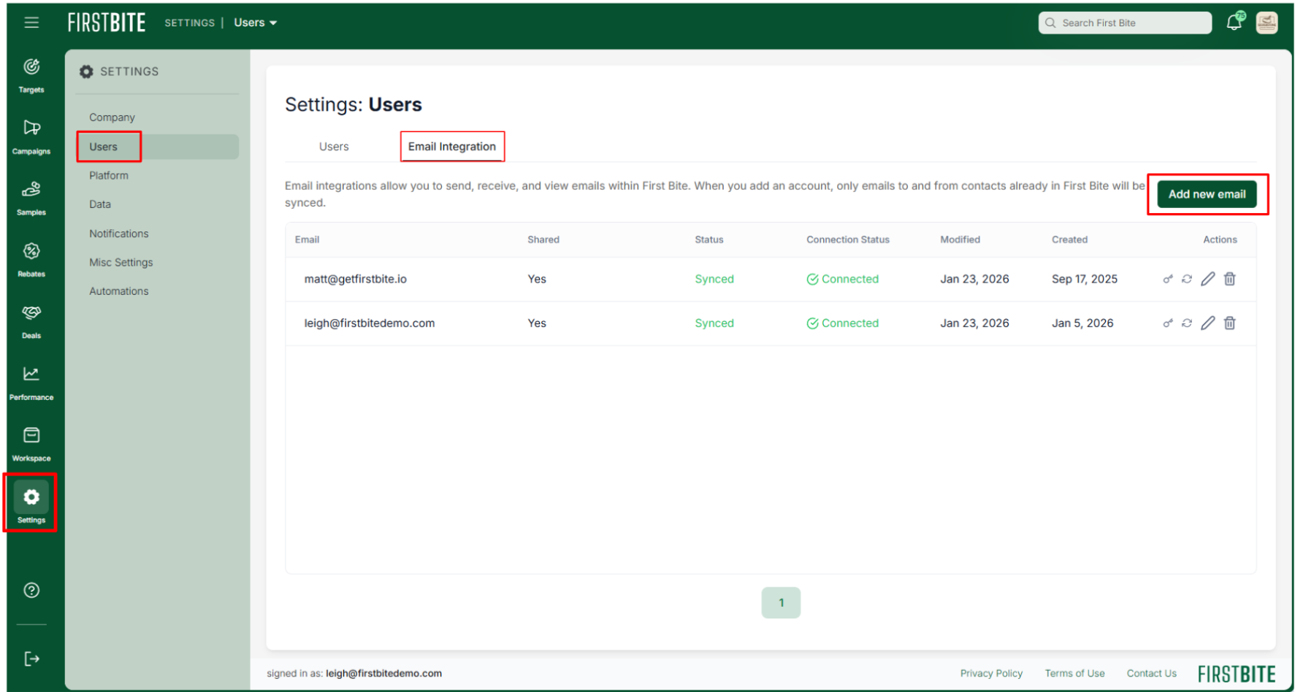Screen dimensions: 1295x692
Task: Click the key icon for leigh@firstbitedemo.com
Action: point(1168,323)
